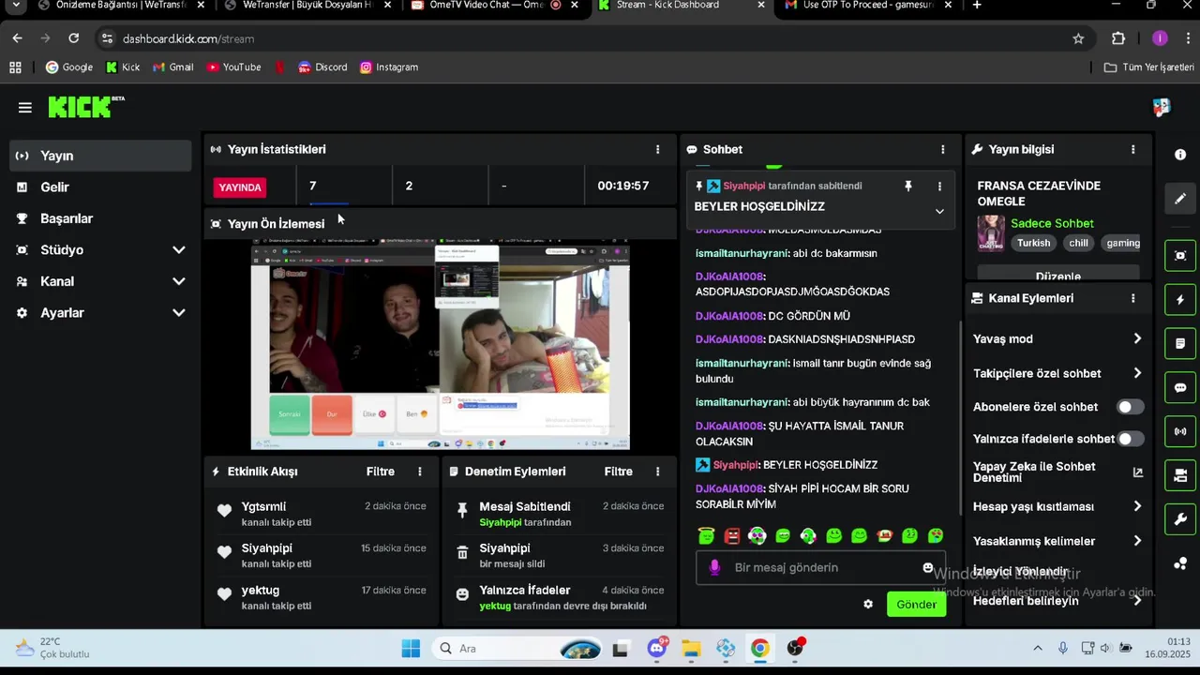Unpin the pinned chat message
This screenshot has height=675, width=1200.
tap(907, 187)
